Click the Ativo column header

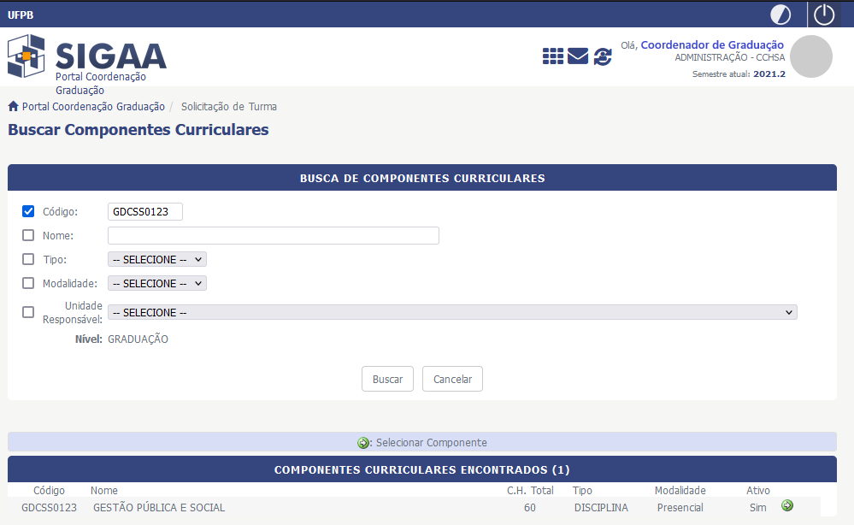tap(757, 491)
